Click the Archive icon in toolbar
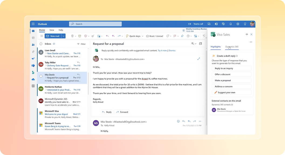The height and width of the screenshot is (155, 285). (x=80, y=36)
